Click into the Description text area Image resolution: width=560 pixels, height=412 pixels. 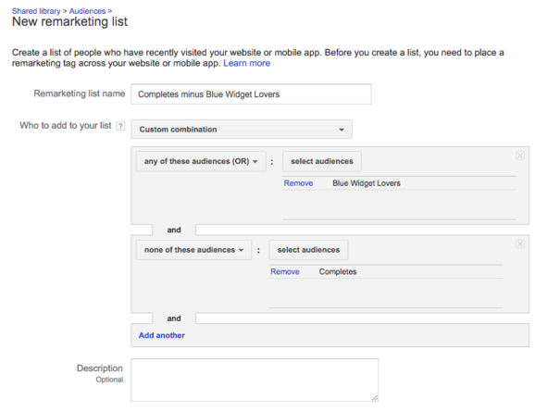(255, 381)
